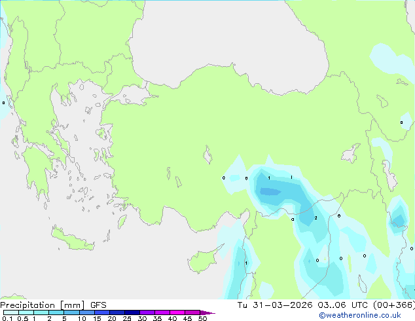Click the '0.1' legend scale number

pyautogui.click(x=7, y=318)
